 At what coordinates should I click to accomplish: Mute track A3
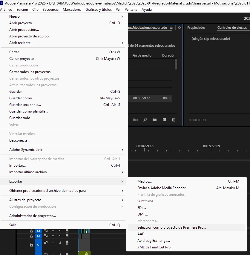(53, 242)
